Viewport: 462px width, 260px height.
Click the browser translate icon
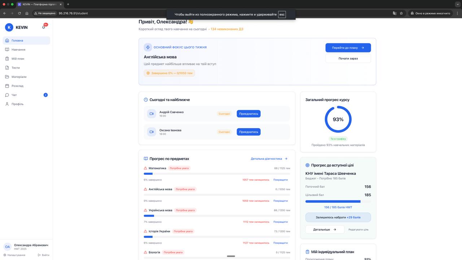(395, 13)
